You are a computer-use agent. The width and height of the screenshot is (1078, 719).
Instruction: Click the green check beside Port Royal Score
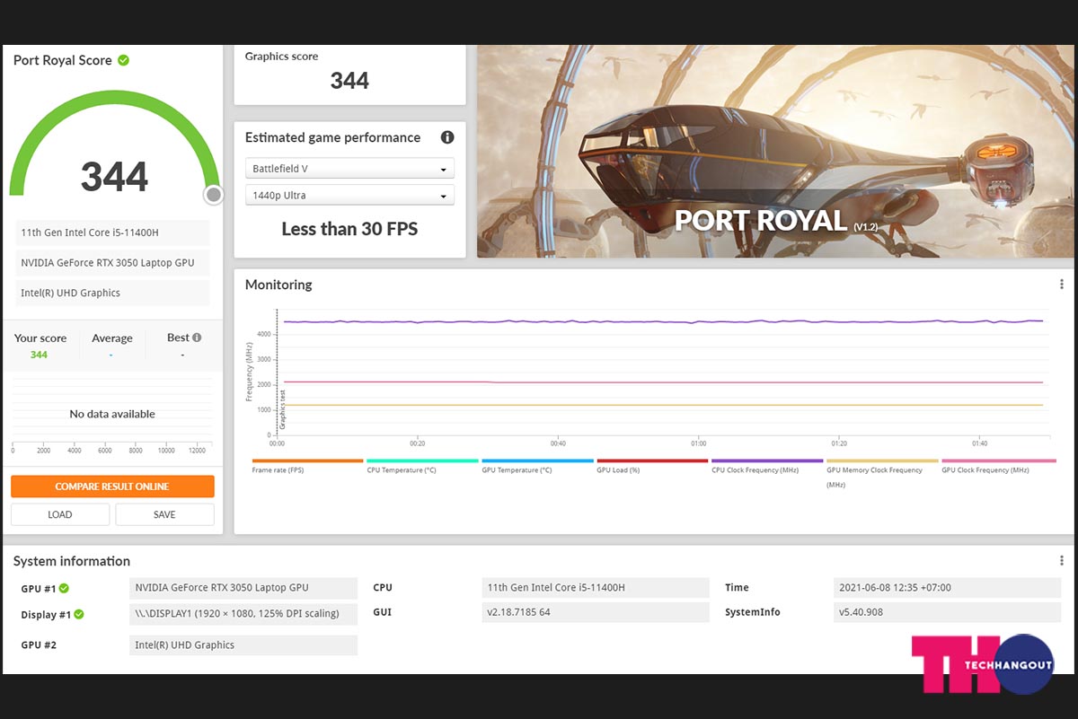click(x=123, y=60)
